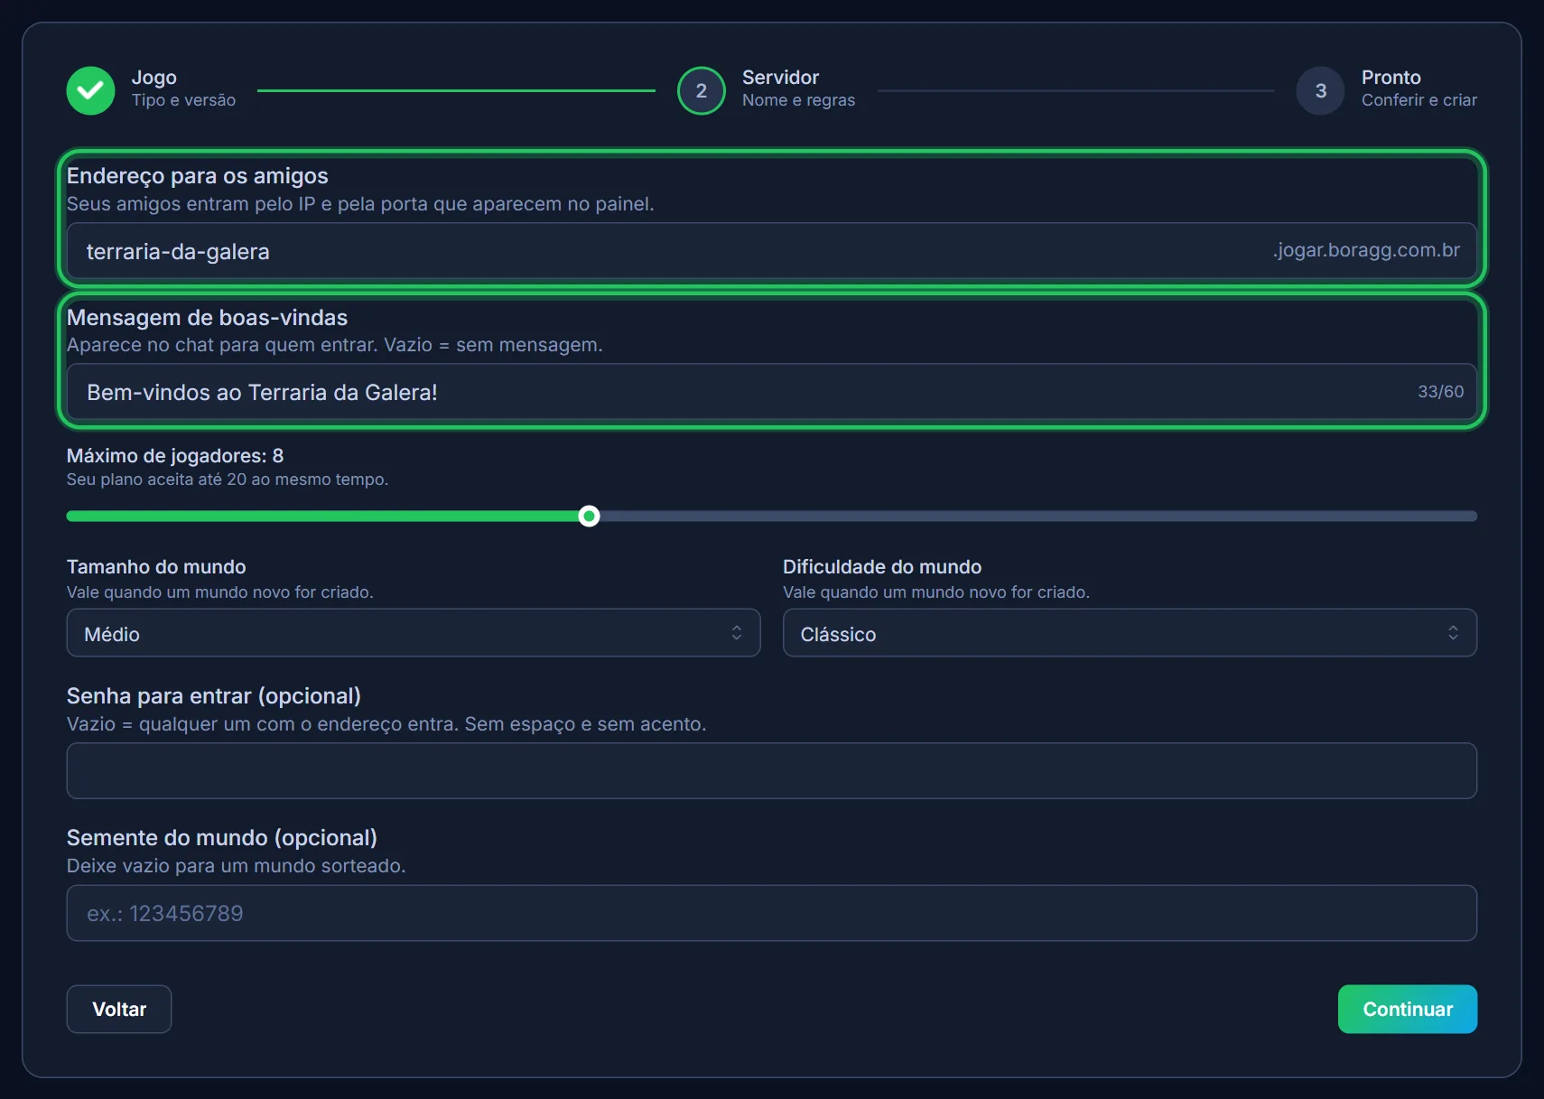Click the green checkmark step icon for Jogo
This screenshot has height=1099, width=1544.
(x=90, y=90)
